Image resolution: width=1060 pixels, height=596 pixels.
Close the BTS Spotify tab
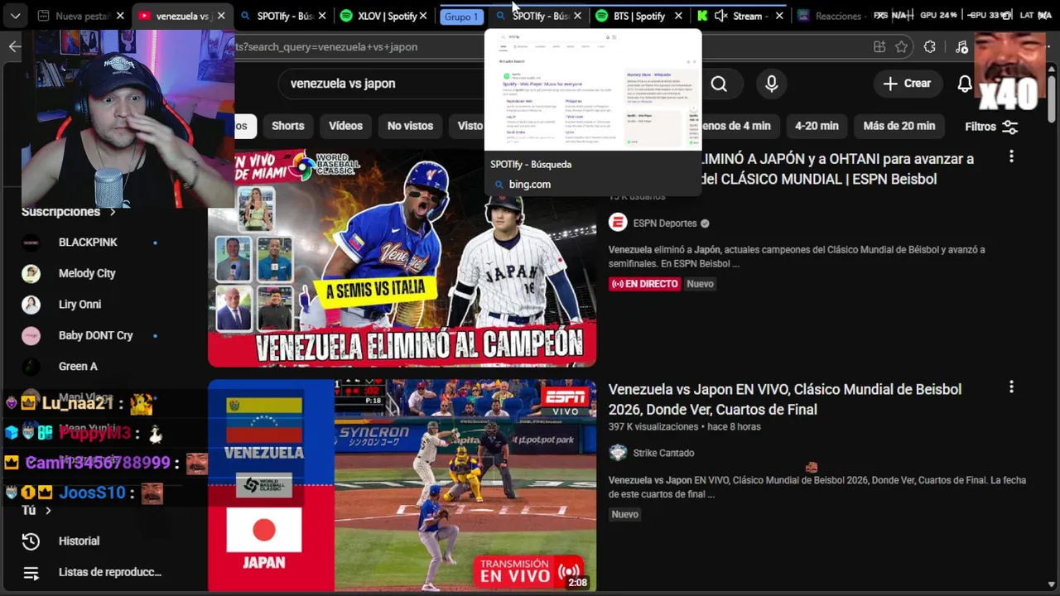679,16
